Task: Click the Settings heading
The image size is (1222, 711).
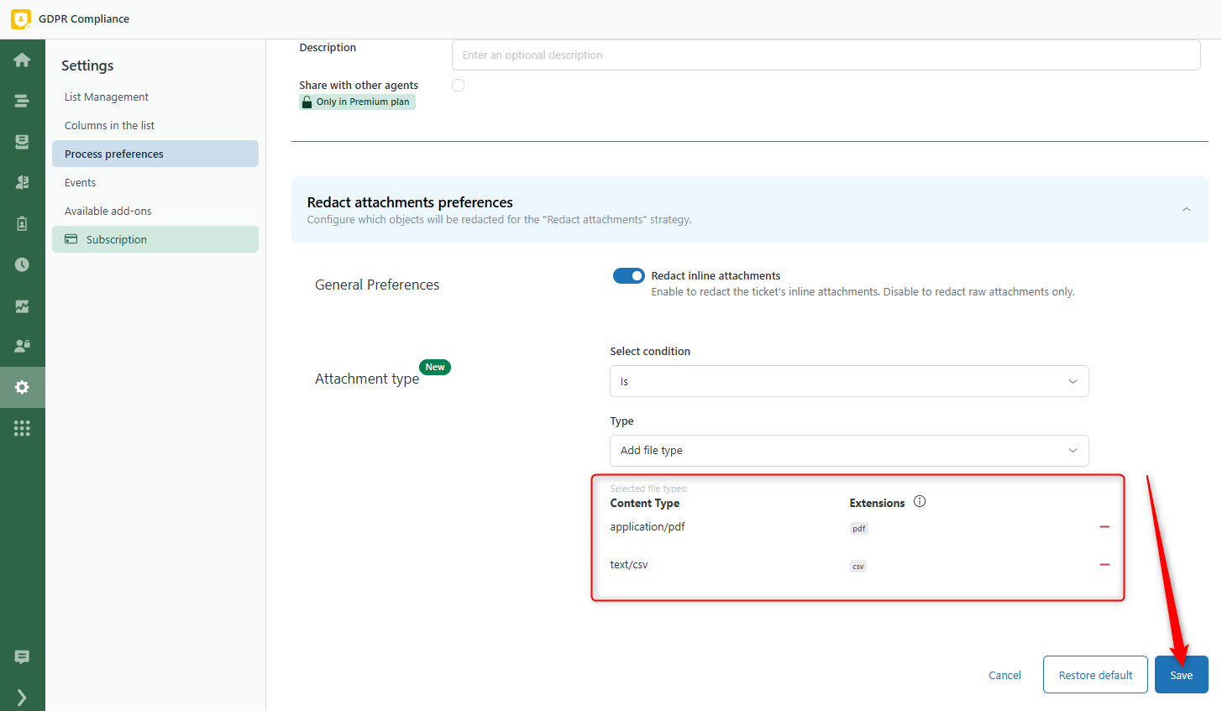Action: tap(87, 65)
